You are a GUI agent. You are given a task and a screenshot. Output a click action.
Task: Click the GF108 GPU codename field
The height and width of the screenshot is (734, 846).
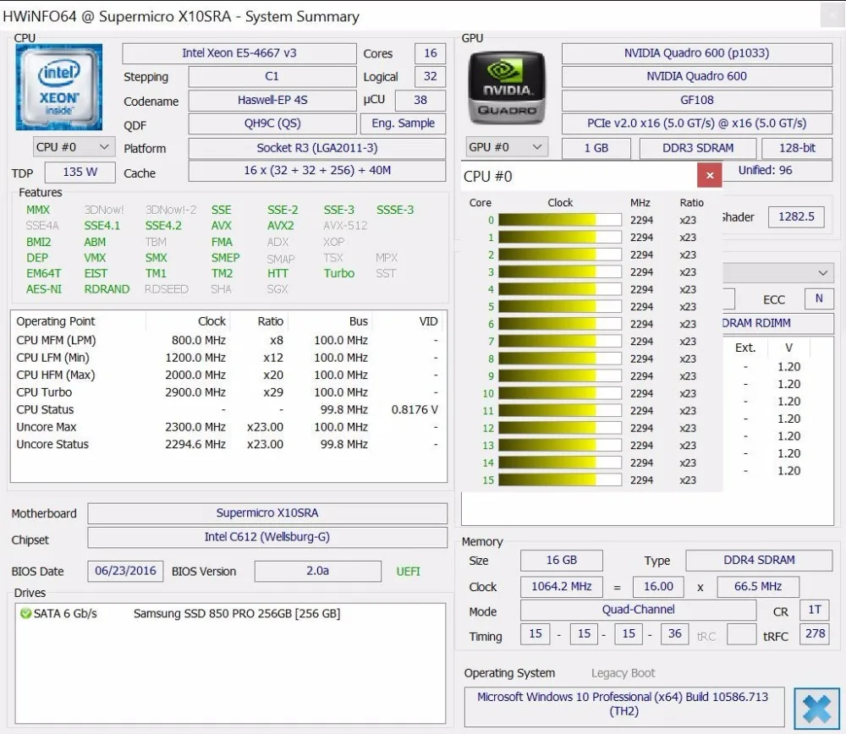(696, 101)
